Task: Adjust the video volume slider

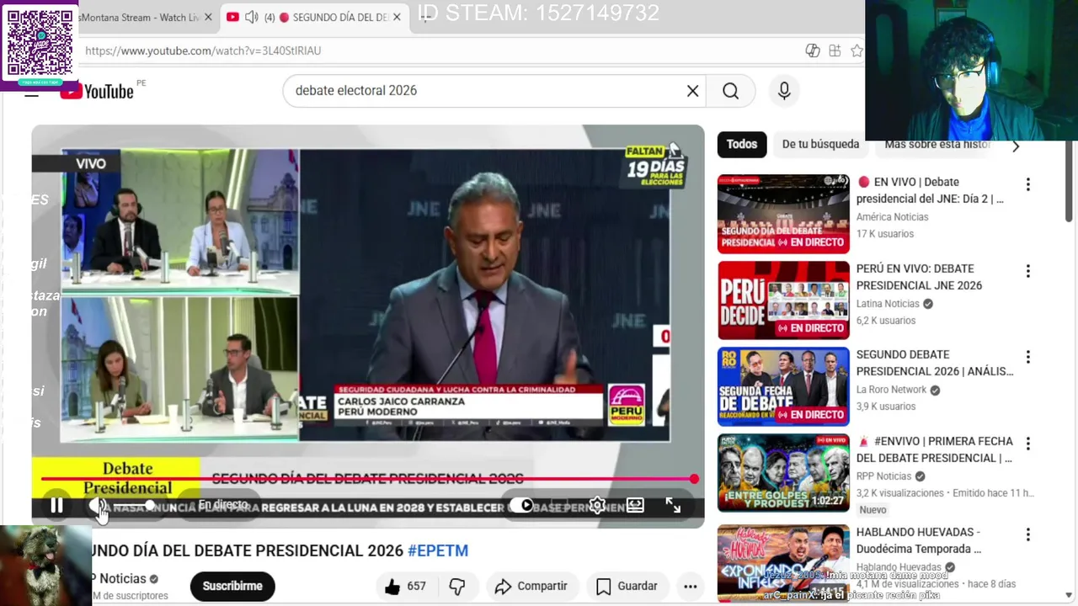Action: pos(135,505)
